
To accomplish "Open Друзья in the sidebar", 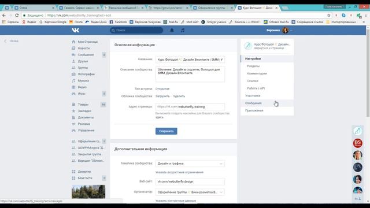I will [x=83, y=61].
